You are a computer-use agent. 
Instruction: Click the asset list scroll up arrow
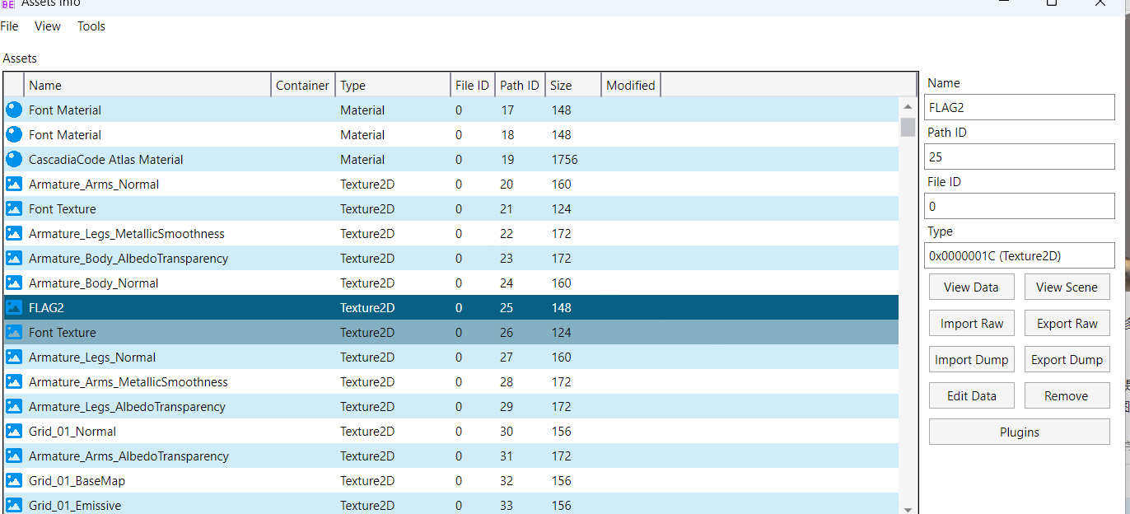point(908,107)
